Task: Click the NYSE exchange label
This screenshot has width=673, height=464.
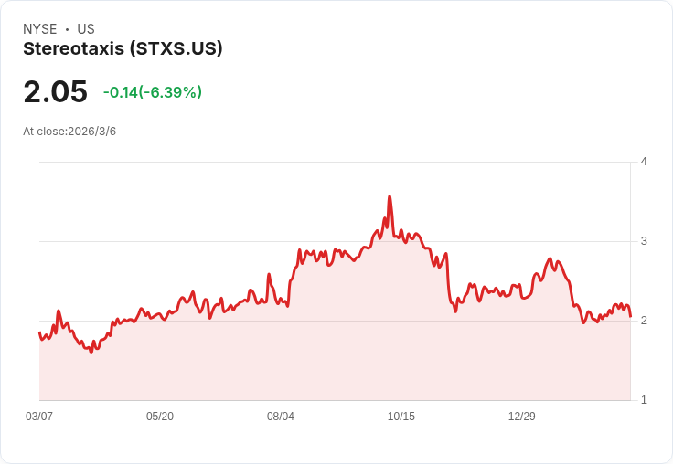Action: (x=39, y=29)
